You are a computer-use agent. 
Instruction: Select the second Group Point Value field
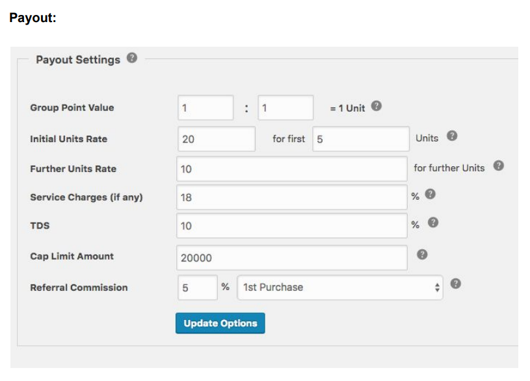coord(285,108)
